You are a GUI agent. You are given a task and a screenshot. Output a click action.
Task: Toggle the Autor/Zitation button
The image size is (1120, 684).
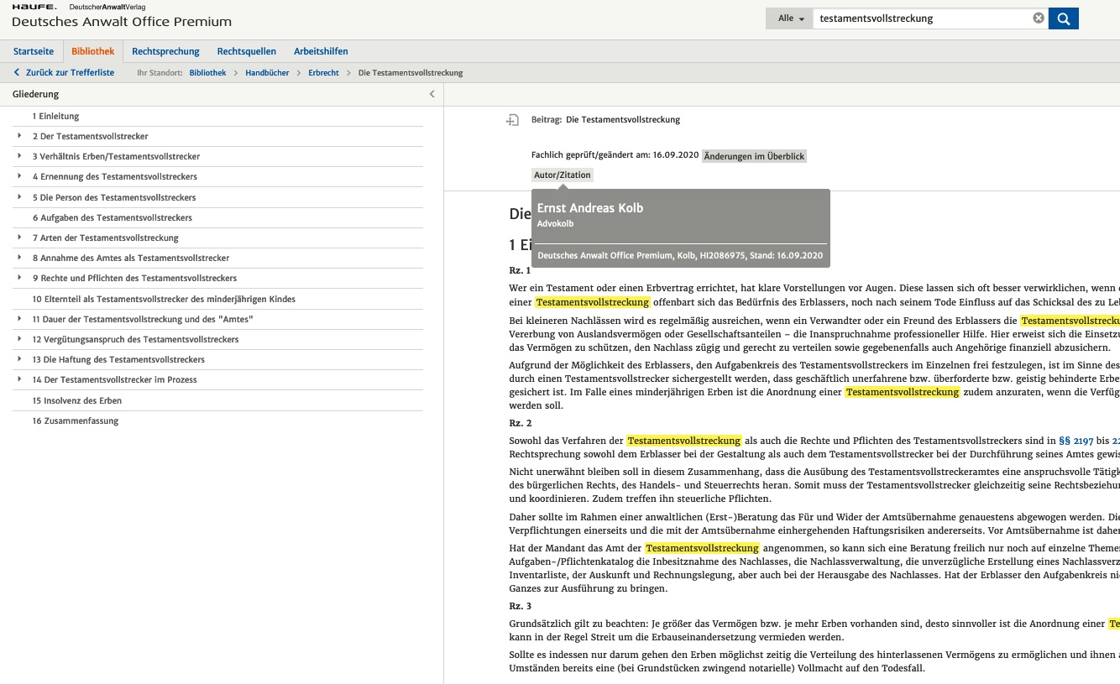[x=563, y=175]
